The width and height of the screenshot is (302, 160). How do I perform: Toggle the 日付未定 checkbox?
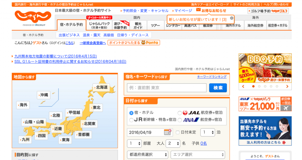click(x=178, y=132)
